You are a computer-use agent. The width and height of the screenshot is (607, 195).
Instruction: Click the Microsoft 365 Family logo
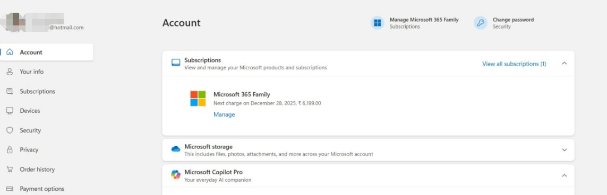tap(198, 99)
